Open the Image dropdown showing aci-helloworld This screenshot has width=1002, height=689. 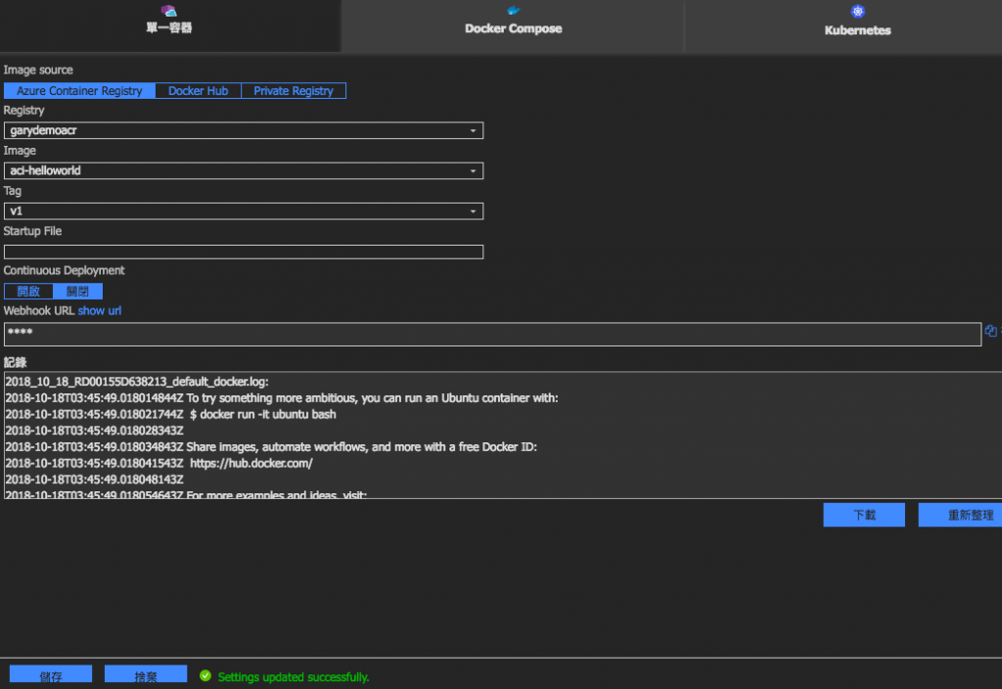tap(244, 170)
